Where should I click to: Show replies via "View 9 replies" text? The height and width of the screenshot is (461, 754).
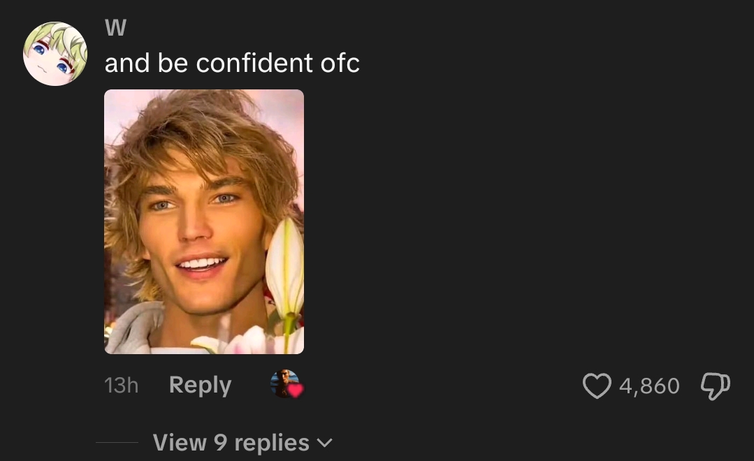click(231, 443)
